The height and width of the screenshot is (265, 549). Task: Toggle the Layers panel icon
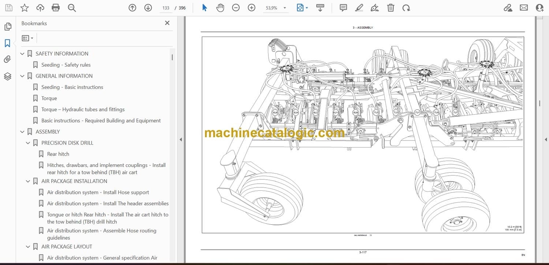7,76
